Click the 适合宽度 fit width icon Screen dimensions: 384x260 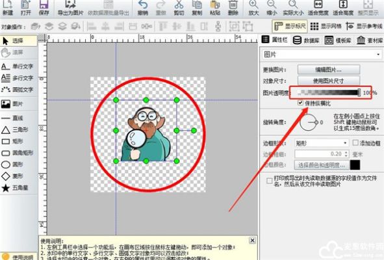click(x=318, y=8)
